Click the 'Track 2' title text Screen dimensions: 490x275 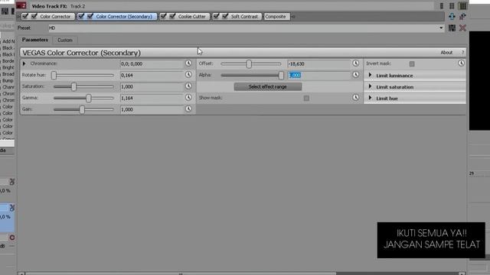[77, 6]
